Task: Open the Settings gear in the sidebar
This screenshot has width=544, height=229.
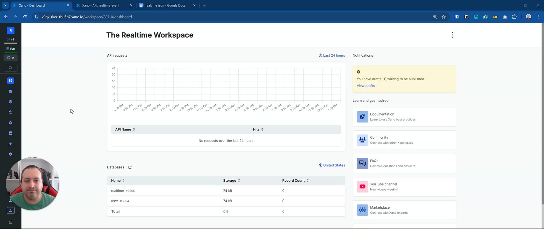Action: point(11,154)
